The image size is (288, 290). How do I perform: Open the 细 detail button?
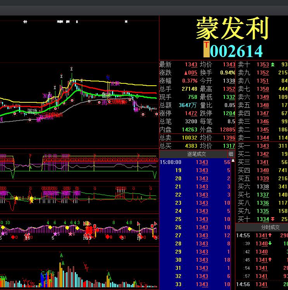231,154
